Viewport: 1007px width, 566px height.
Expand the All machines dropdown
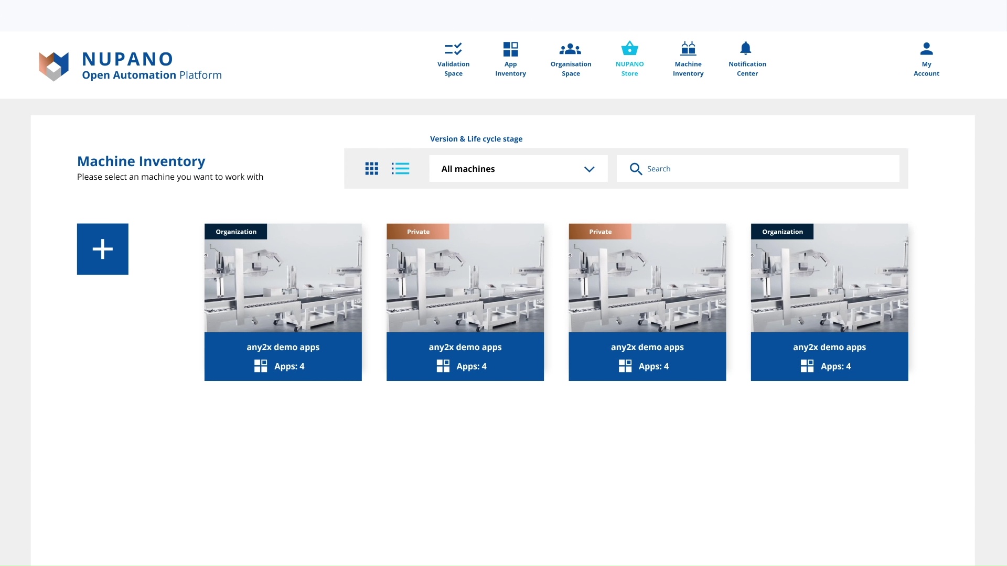518,169
